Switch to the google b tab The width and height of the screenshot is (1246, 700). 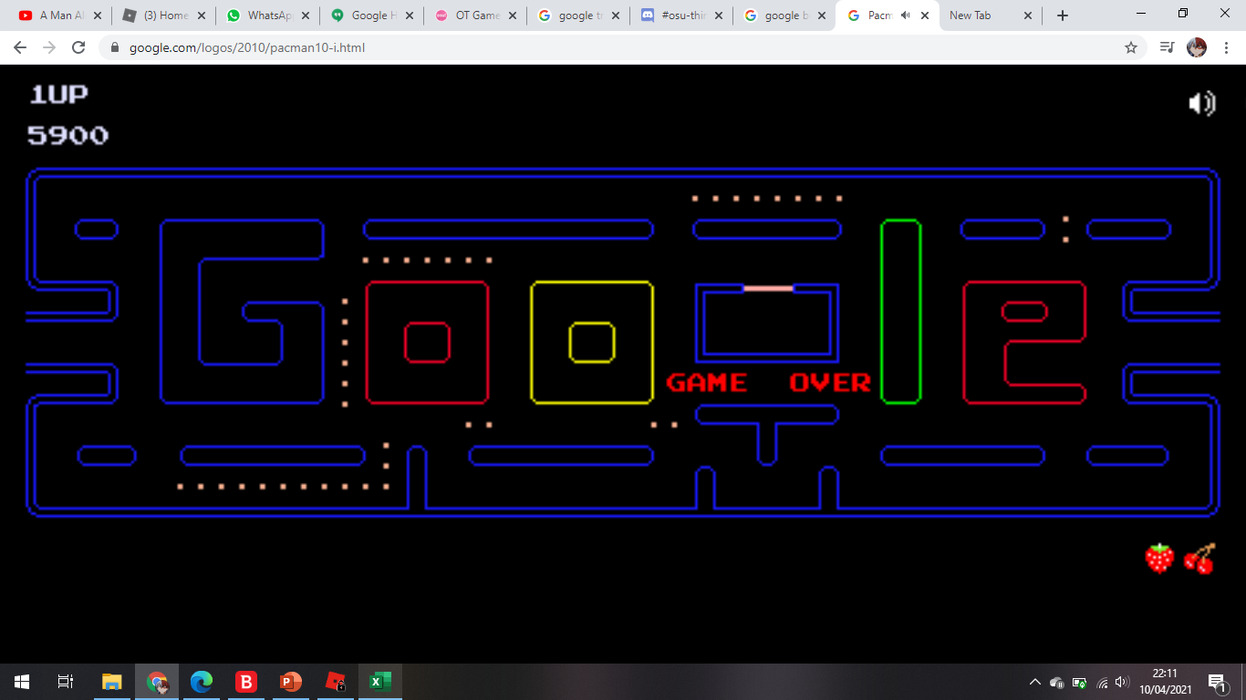tap(785, 15)
